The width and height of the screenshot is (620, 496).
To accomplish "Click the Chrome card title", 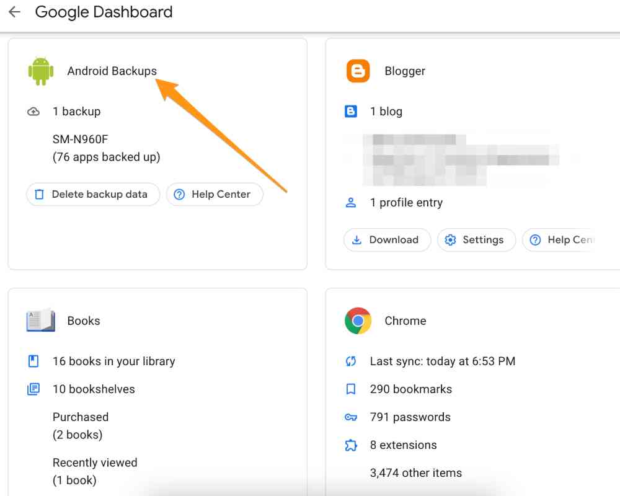I will click(405, 321).
